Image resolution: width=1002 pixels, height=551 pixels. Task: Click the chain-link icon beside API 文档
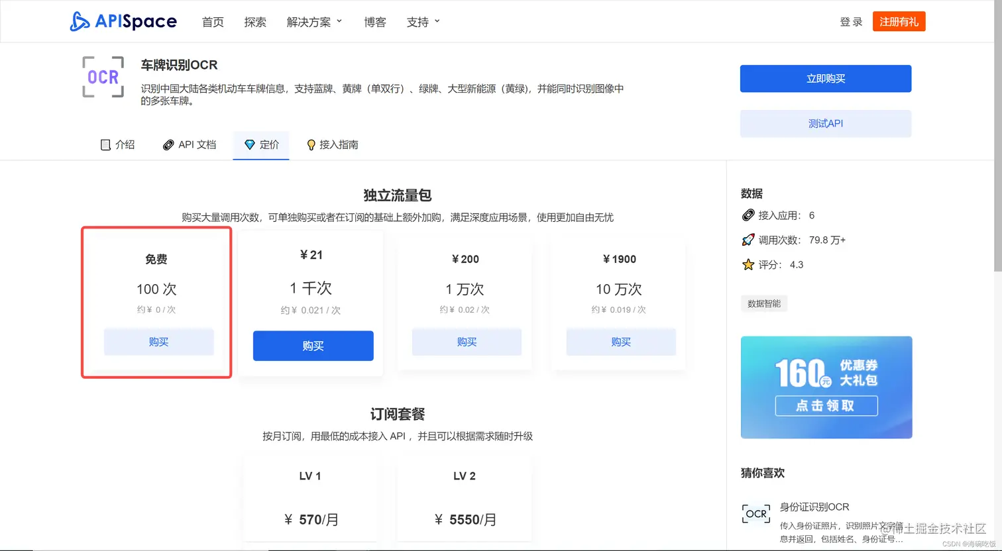168,144
